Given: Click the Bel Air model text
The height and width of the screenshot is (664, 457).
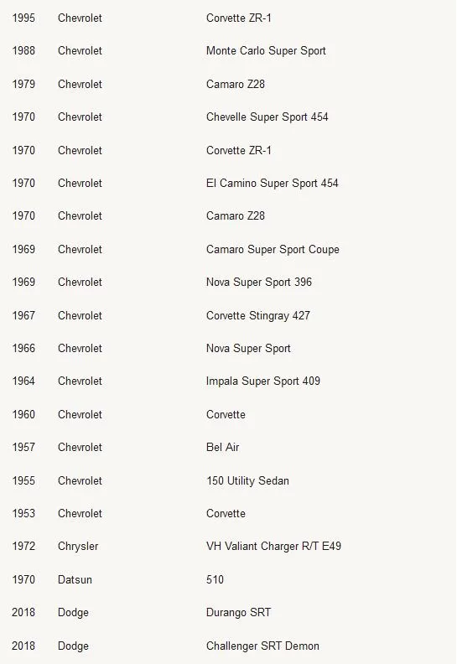Looking at the screenshot, I should click(x=223, y=447).
